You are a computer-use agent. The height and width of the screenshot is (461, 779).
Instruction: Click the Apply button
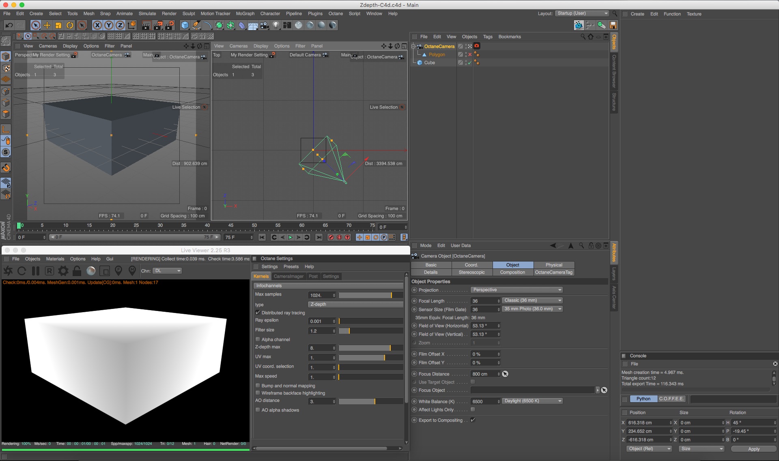click(x=753, y=449)
